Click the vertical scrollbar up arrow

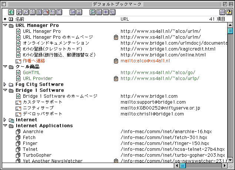[230, 25]
